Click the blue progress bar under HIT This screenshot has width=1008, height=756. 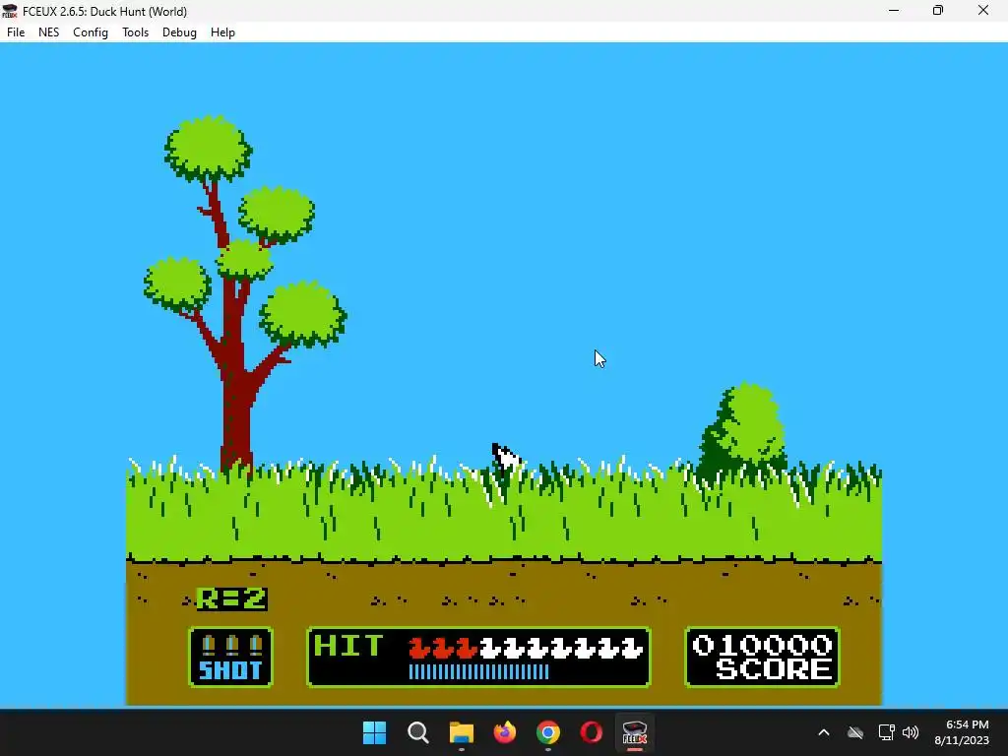coord(479,672)
